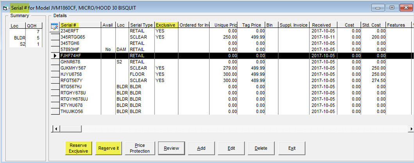The width and height of the screenshot is (414, 163).
Task: Select serial GJKMHY567
Action: point(80,68)
